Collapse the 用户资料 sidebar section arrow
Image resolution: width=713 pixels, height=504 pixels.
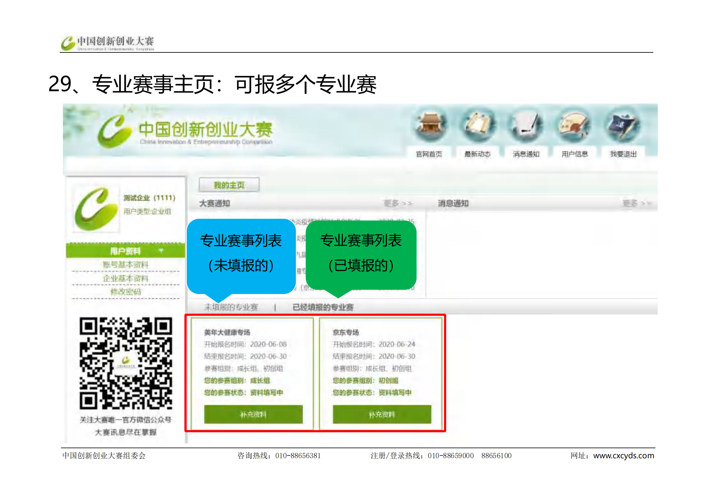(161, 251)
